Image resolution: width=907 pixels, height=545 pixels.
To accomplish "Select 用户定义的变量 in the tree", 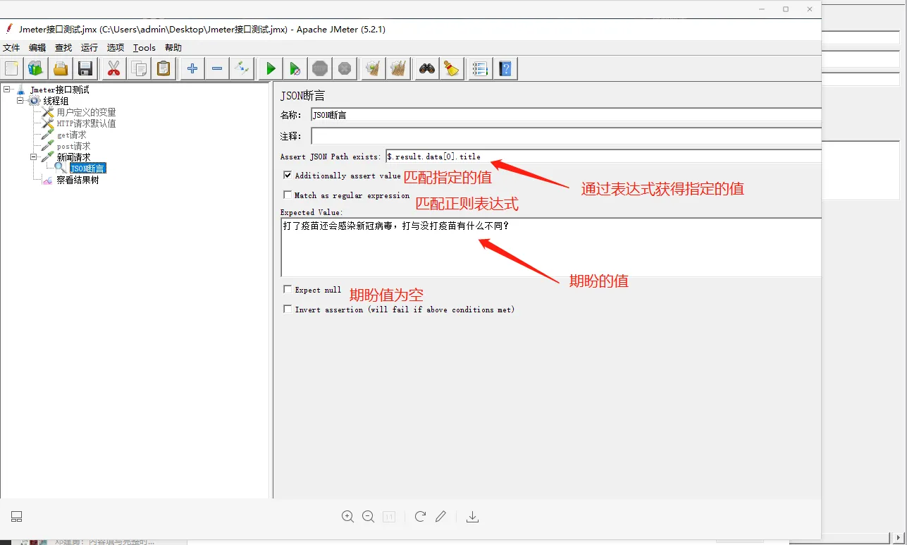I will [x=86, y=112].
